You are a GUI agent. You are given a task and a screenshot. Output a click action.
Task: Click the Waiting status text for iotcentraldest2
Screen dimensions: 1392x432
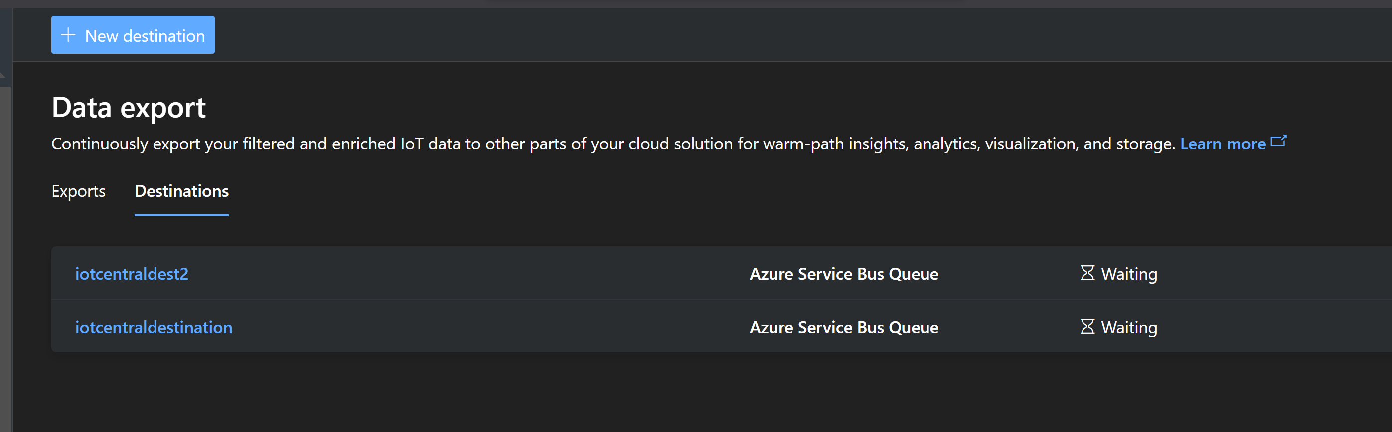1129,274
